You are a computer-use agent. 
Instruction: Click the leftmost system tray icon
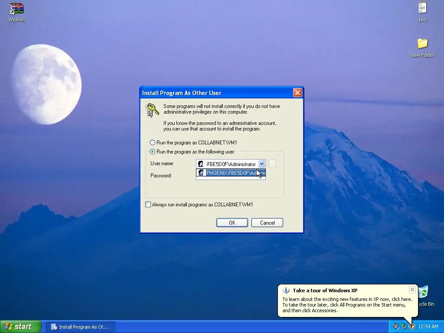pyautogui.click(x=395, y=326)
